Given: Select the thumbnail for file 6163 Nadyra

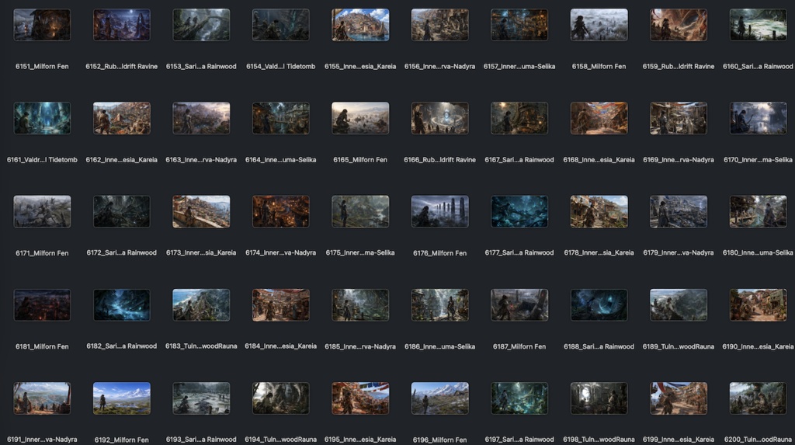Looking at the screenshot, I should (201, 118).
